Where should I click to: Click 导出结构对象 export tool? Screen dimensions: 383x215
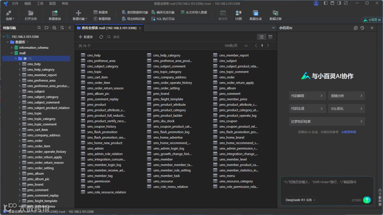(x=133, y=19)
